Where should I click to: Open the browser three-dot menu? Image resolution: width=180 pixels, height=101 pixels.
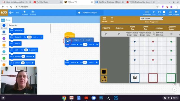point(177,7)
